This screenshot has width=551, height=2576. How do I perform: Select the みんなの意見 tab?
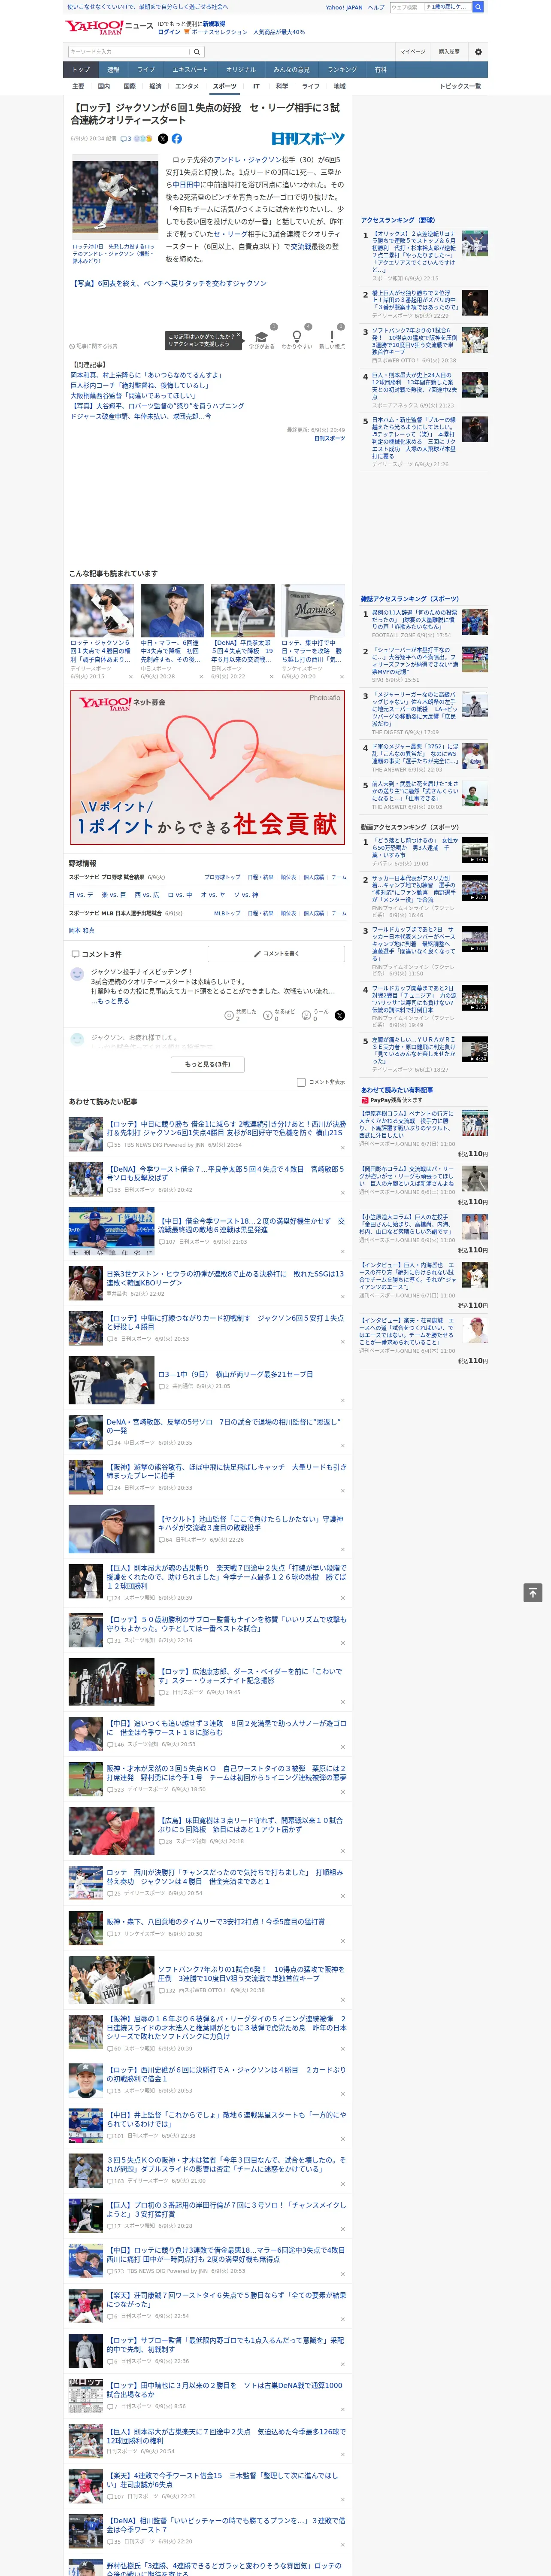[x=291, y=70]
